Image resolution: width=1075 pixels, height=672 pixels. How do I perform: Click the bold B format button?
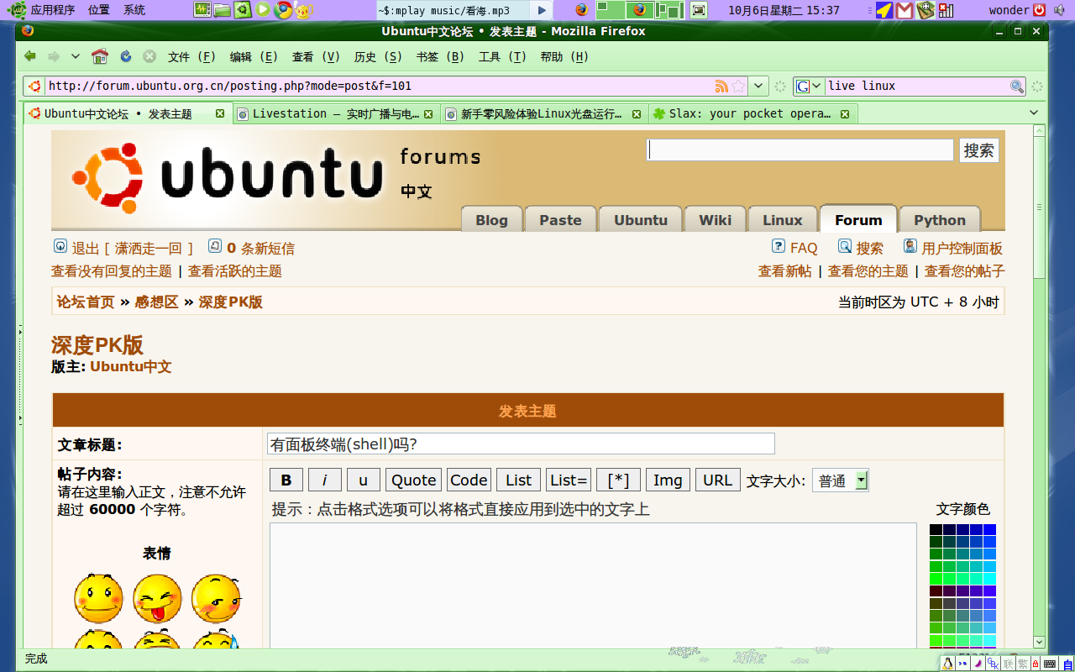pos(286,480)
